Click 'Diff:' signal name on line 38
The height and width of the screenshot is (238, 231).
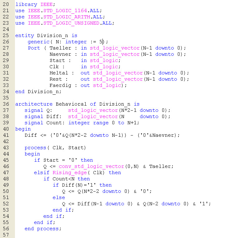click(54, 117)
